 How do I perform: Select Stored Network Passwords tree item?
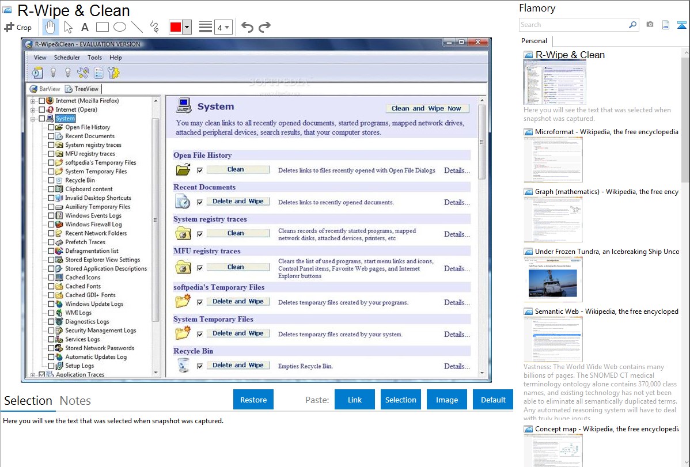[x=100, y=348]
